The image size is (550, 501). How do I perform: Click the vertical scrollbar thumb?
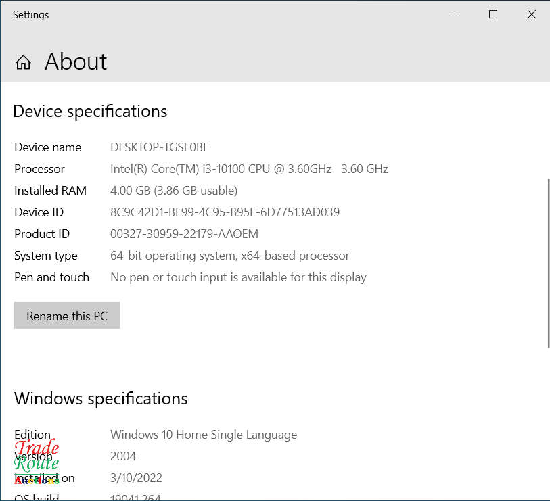pos(547,264)
